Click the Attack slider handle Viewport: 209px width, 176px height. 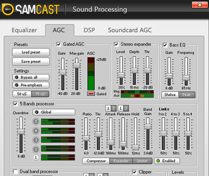click(x=111, y=143)
